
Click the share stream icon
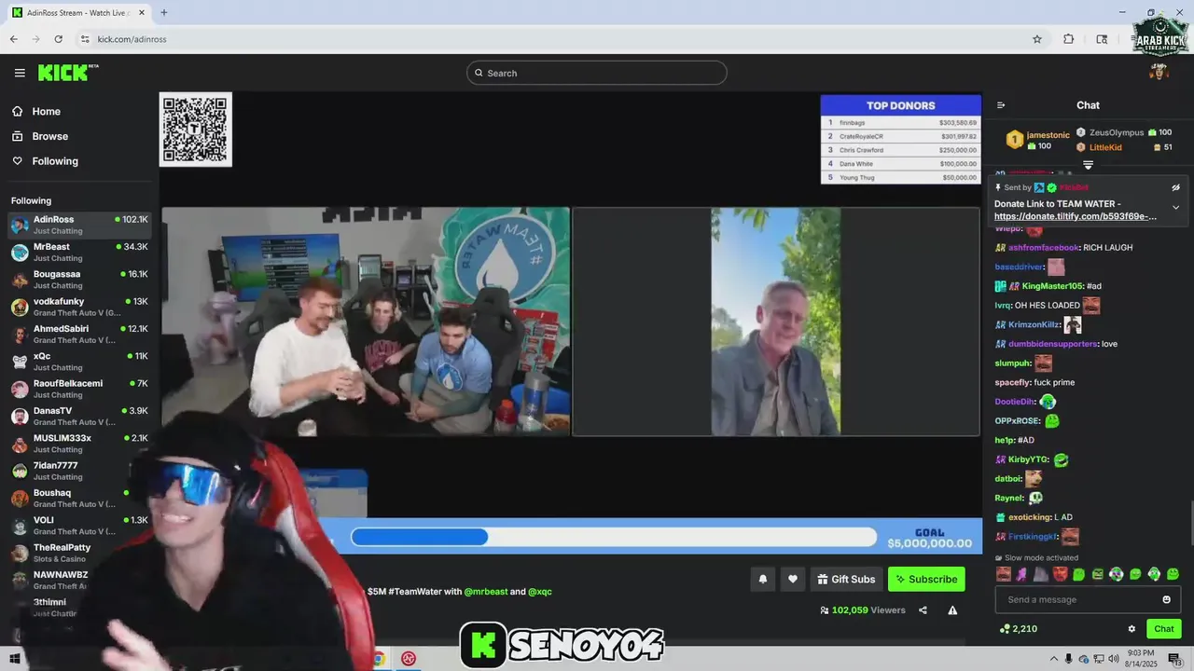click(923, 610)
